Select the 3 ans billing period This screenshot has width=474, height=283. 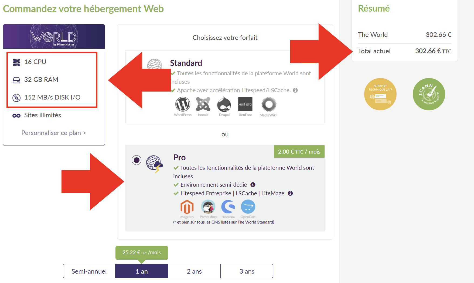coord(247,271)
